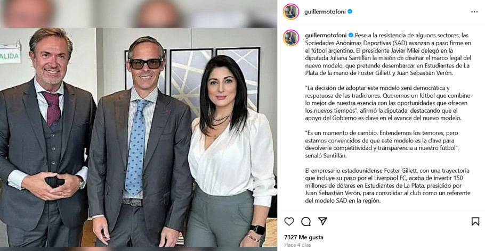Open guillermotofoni username link in header
485x251 pixels.
point(325,12)
